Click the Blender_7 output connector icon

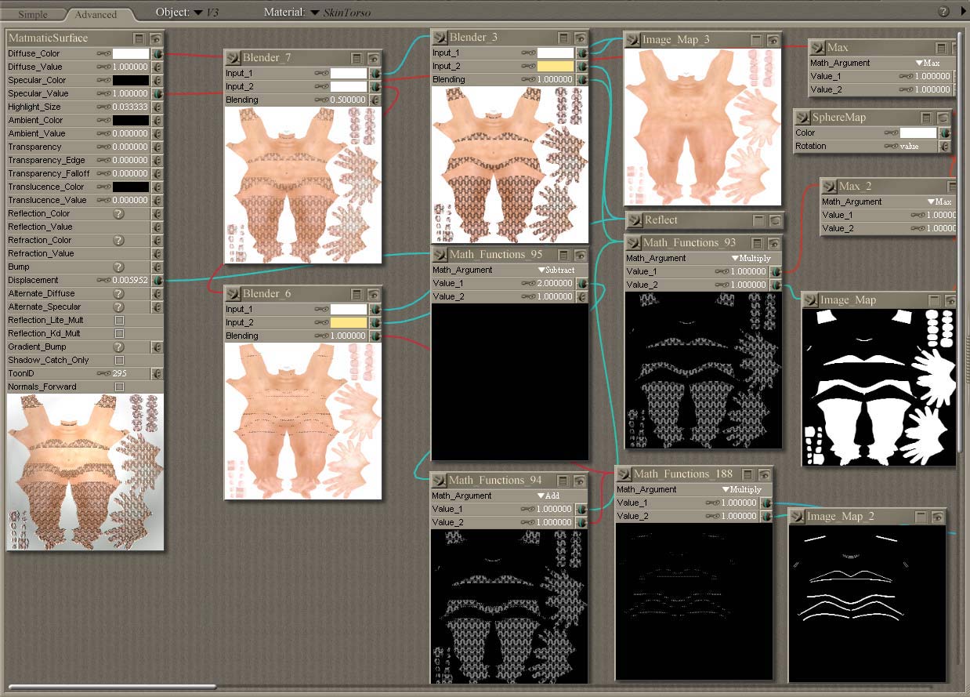coord(232,58)
